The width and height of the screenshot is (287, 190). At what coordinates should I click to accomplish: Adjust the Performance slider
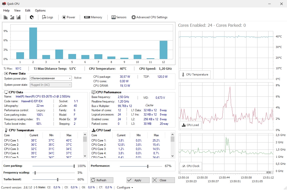click(x=148, y=166)
